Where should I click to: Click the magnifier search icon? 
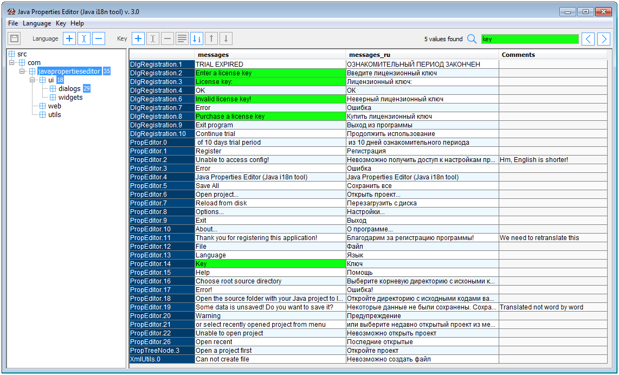click(472, 38)
